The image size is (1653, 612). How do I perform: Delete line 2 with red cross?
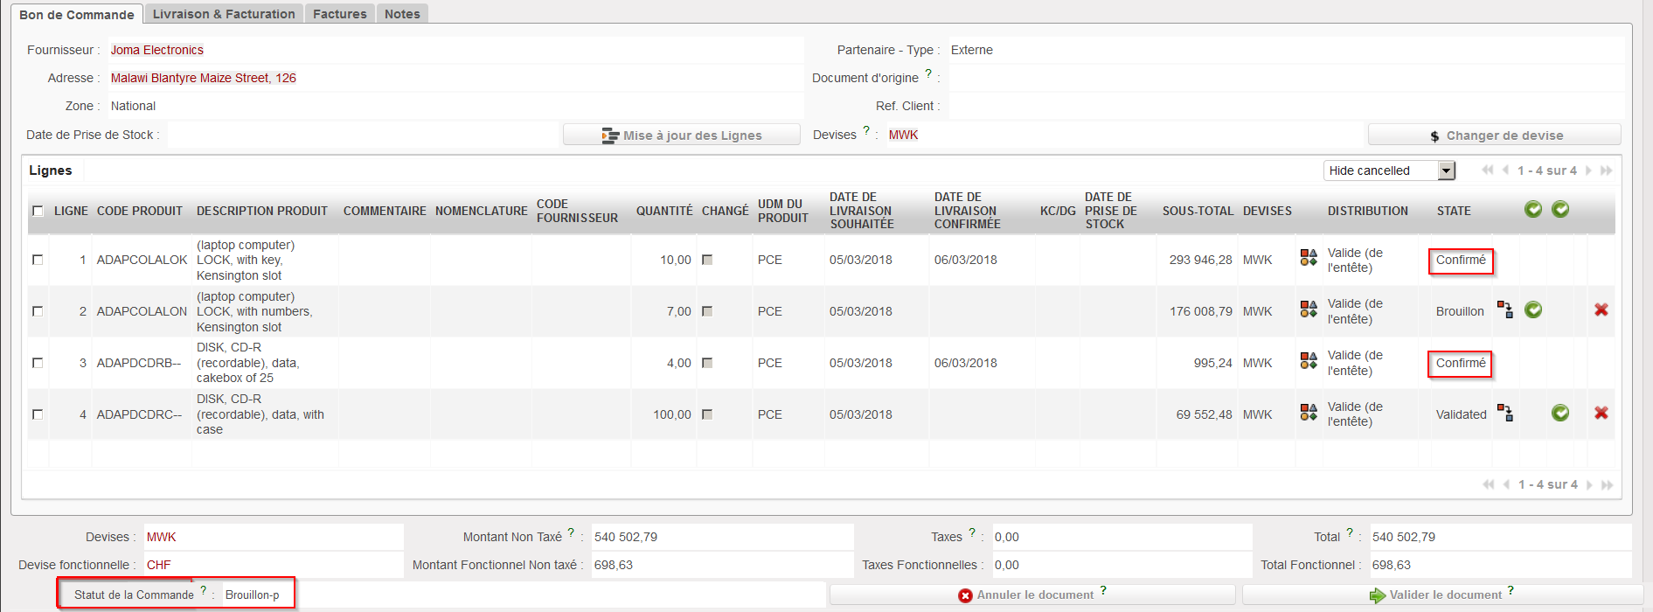[1601, 309]
